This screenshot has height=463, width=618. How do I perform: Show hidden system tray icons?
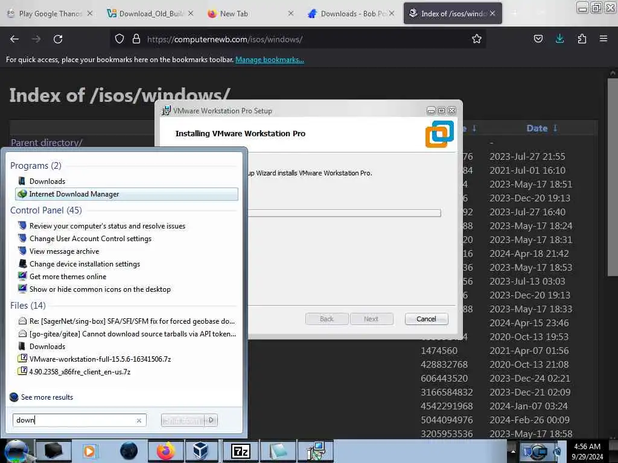point(513,451)
